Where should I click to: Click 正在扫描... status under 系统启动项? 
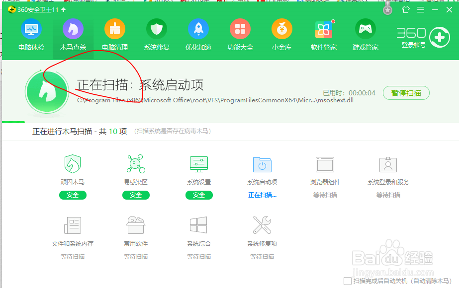[x=262, y=195]
